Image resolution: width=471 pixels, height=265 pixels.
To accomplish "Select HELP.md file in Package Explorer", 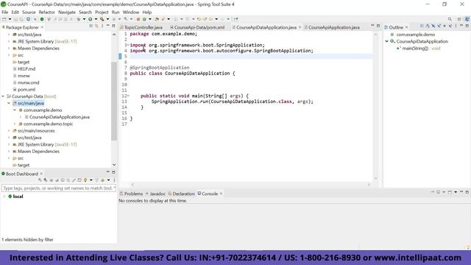I will [26, 68].
